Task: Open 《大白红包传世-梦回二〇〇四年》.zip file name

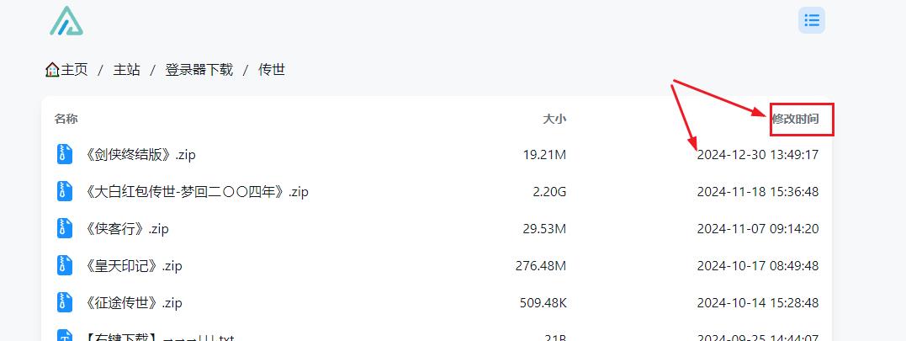Action: point(197,192)
